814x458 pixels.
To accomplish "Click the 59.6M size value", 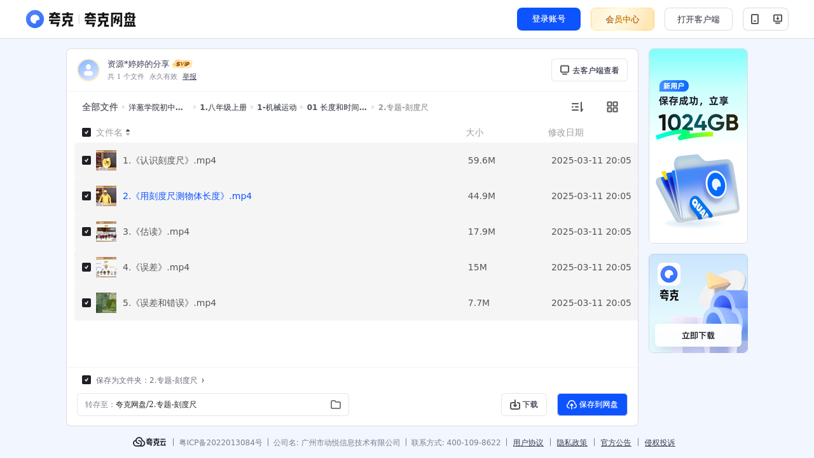I will 481,160.
